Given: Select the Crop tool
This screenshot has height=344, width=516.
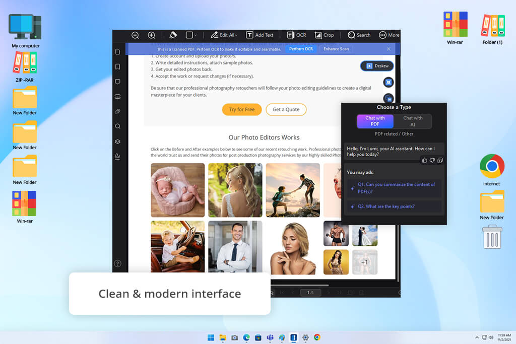Looking at the screenshot, I should pos(324,35).
